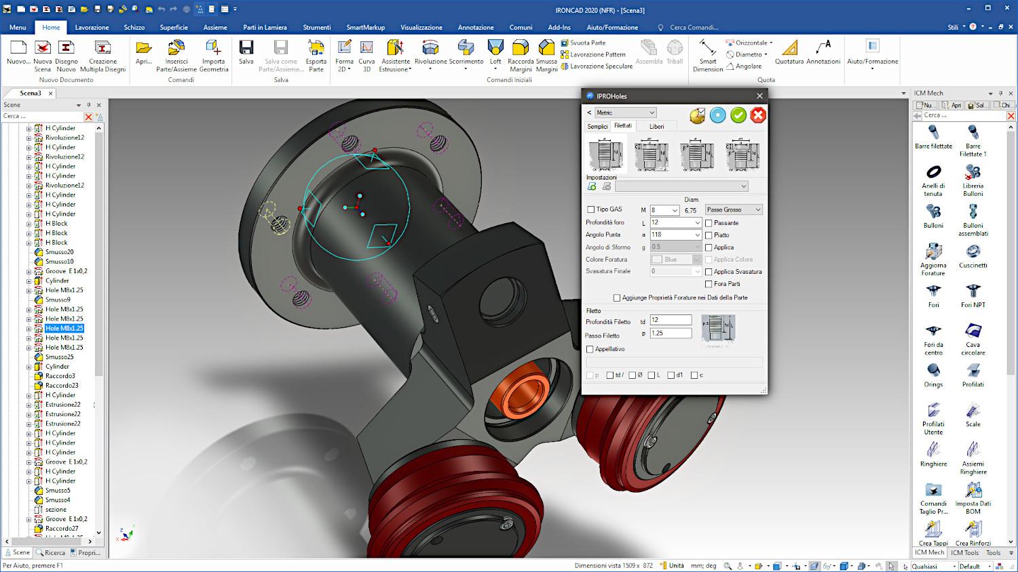The height and width of the screenshot is (572, 1018).
Task: Open the Parti in Lamiera ribbon tab
Action: (265, 27)
